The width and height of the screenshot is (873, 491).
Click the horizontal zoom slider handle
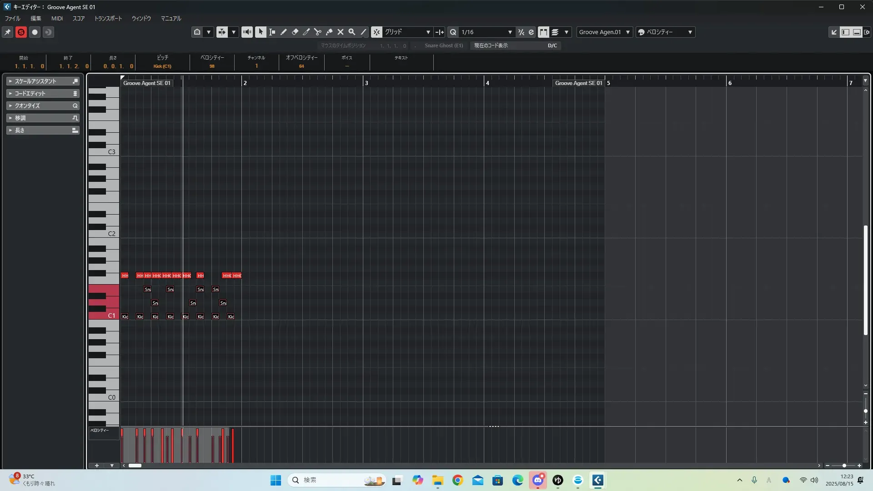point(844,466)
